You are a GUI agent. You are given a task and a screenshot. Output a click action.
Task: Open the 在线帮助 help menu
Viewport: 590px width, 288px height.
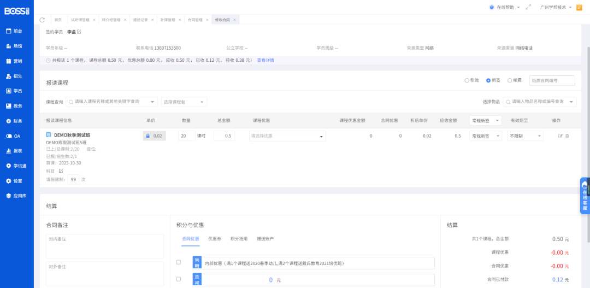(x=505, y=8)
